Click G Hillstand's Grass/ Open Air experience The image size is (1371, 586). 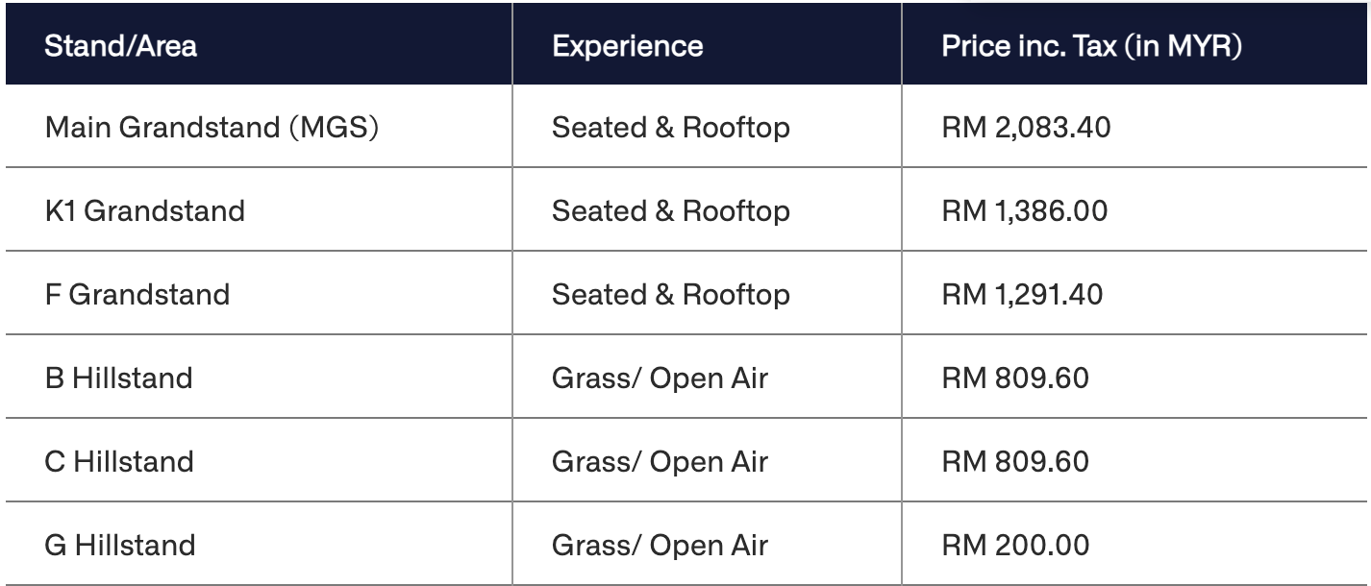pos(660,546)
